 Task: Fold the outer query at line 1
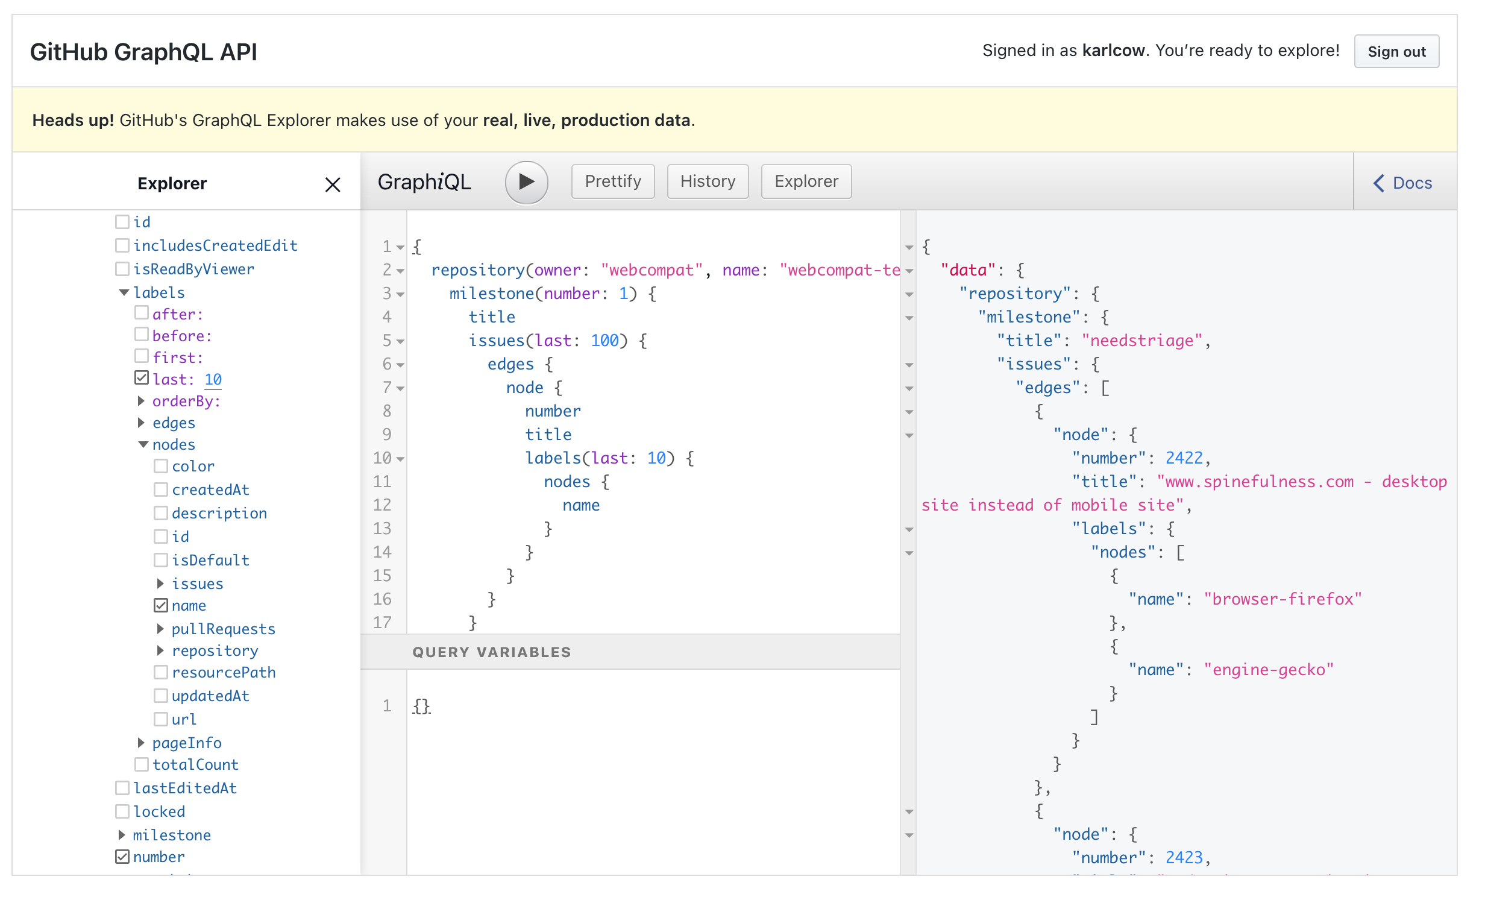point(400,247)
